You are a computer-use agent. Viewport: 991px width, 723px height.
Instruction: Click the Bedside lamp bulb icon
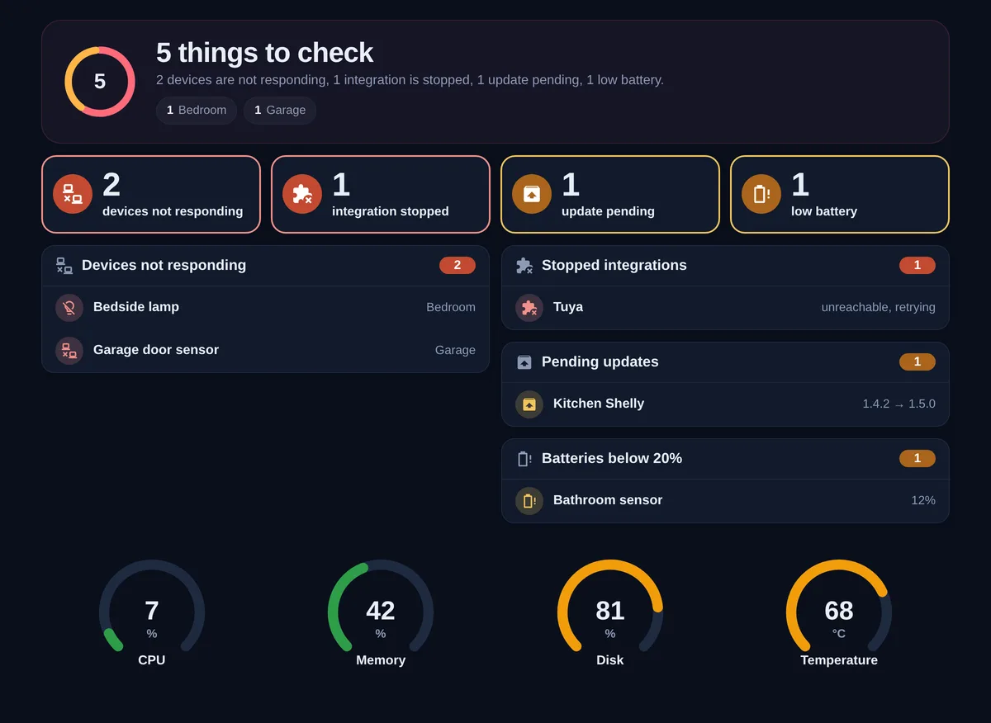click(x=69, y=308)
